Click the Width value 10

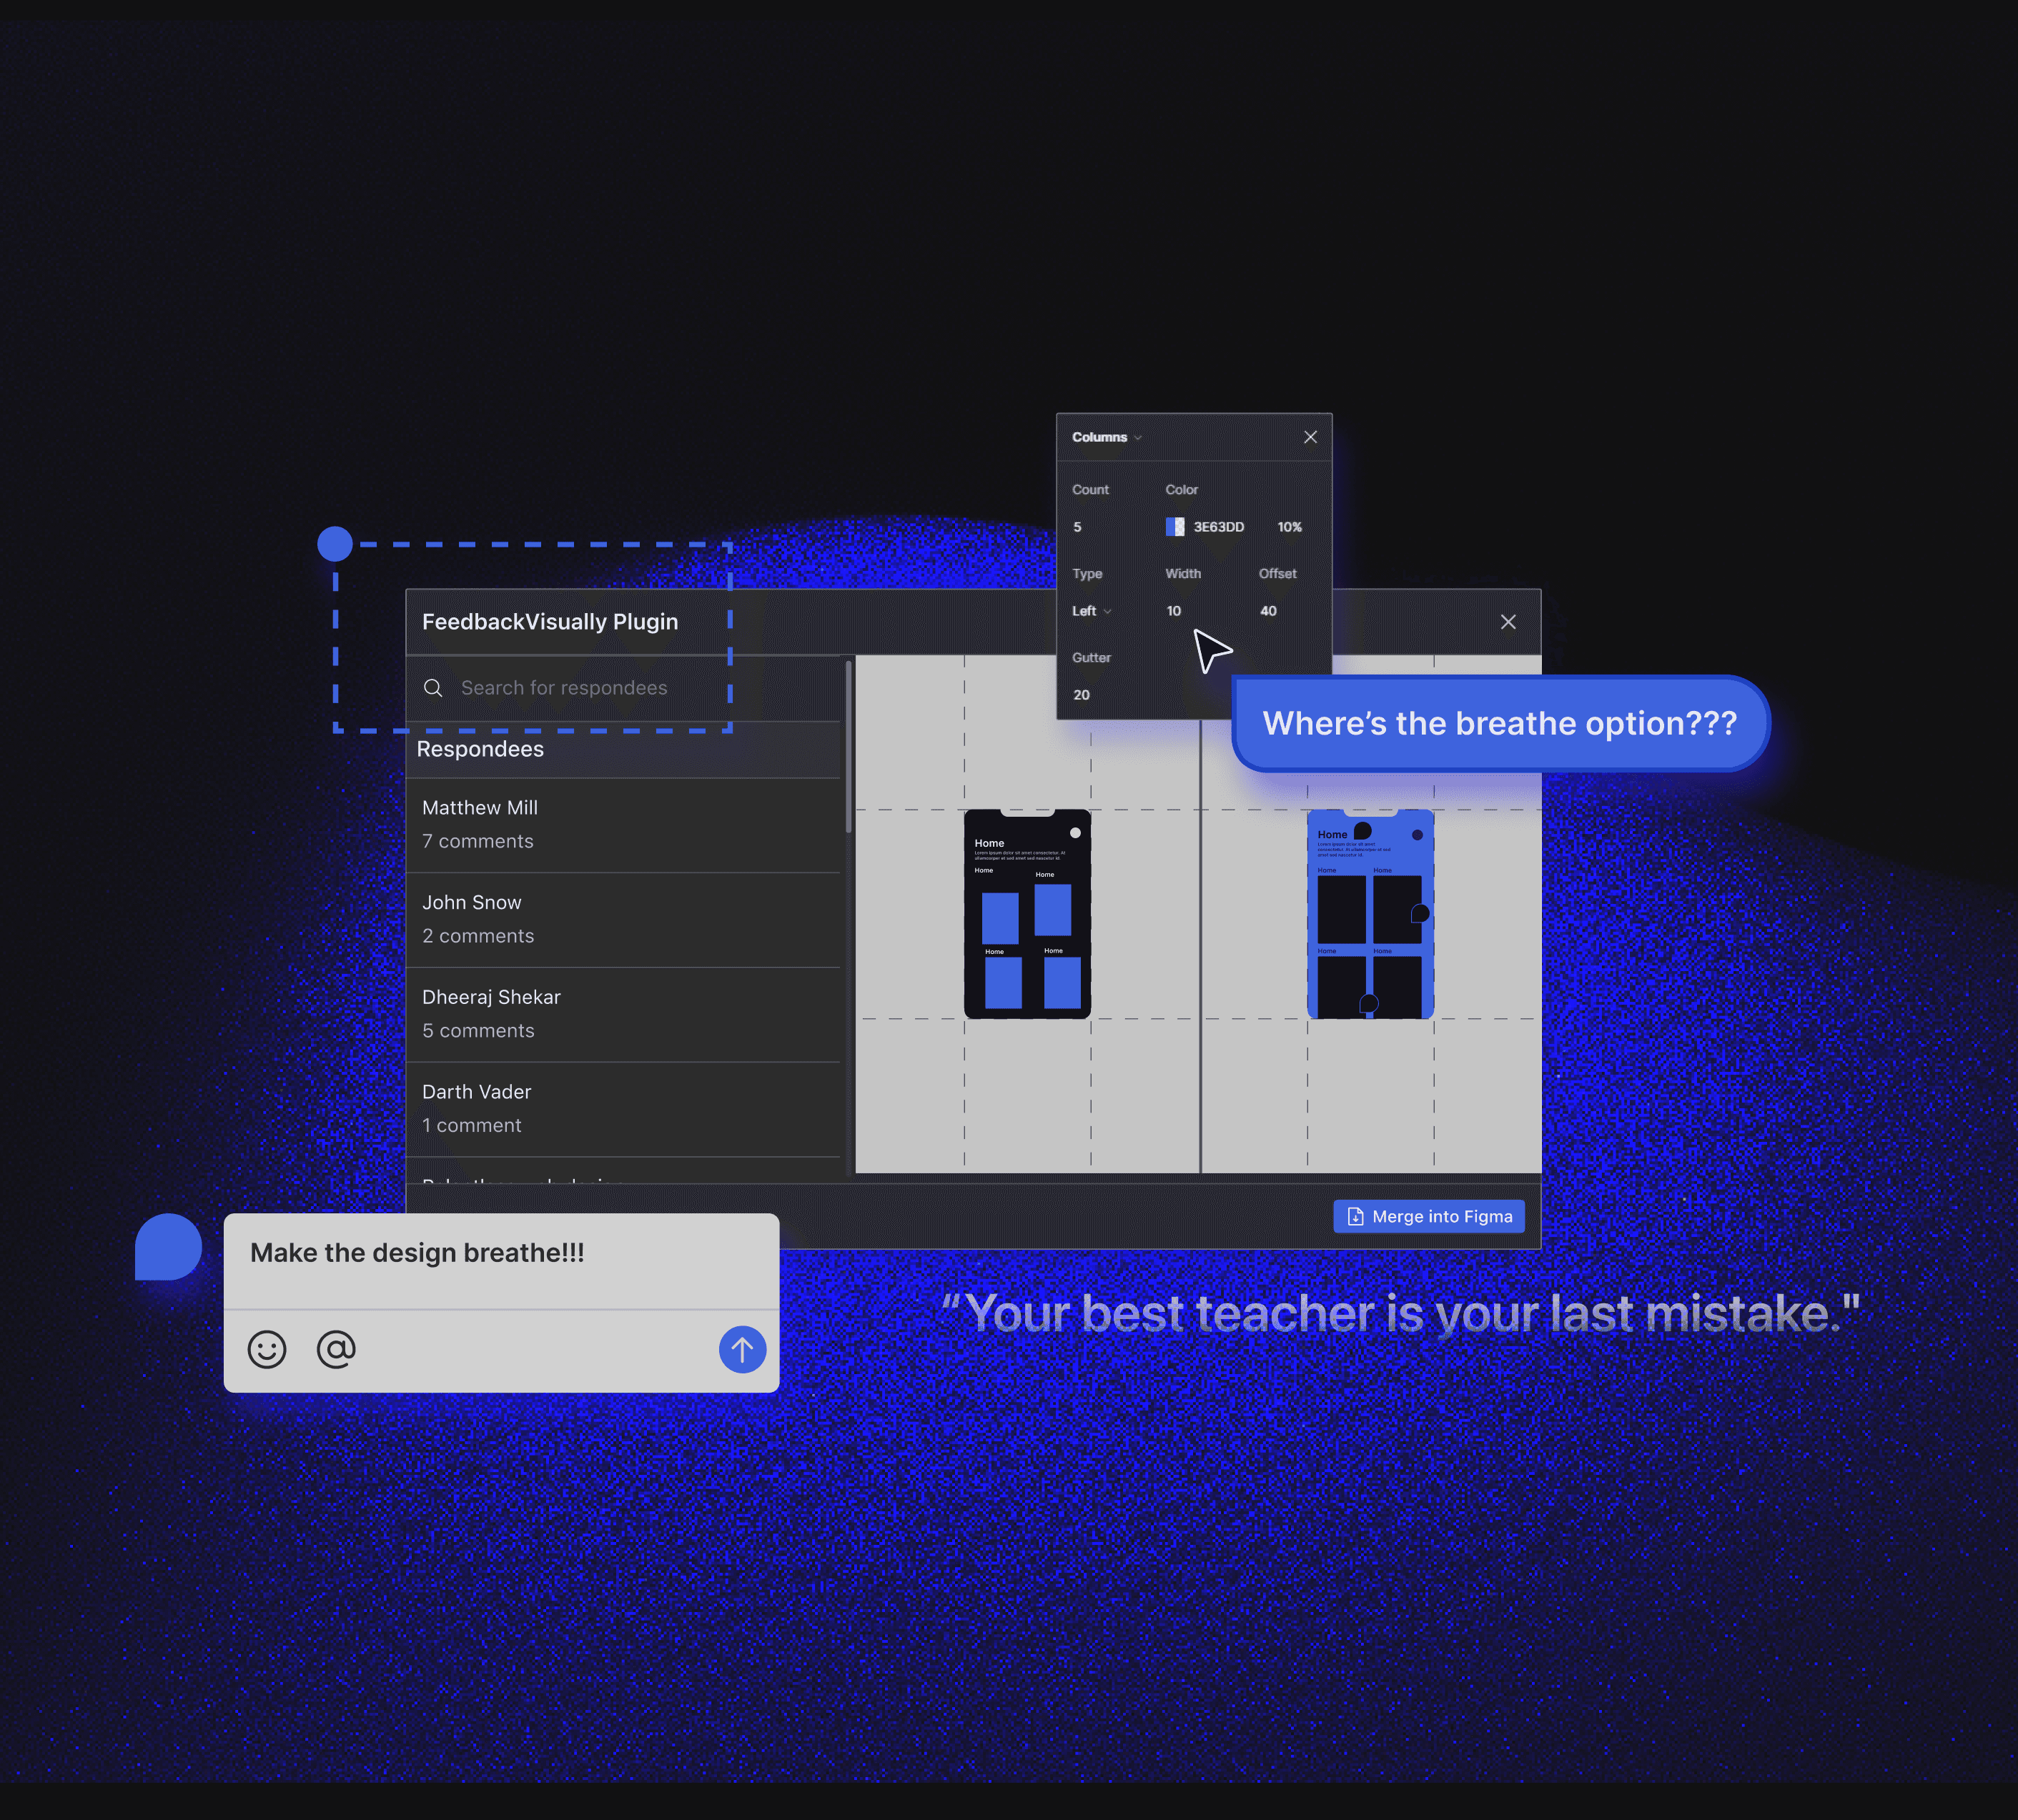1174,611
